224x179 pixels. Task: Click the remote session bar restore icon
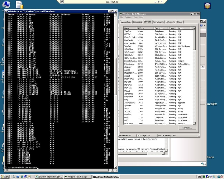click(158, 1)
